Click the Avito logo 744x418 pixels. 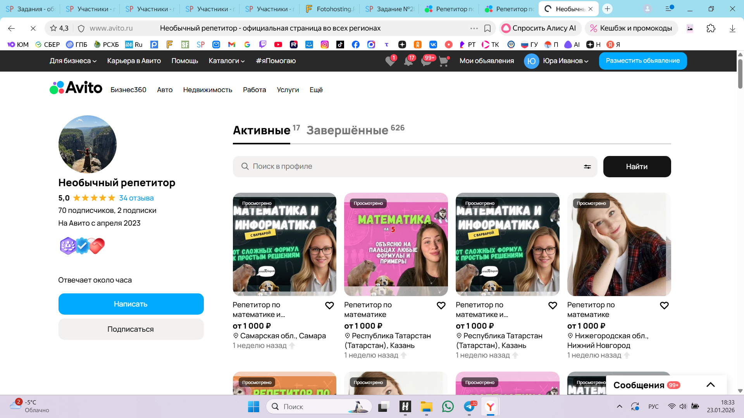[x=76, y=88]
